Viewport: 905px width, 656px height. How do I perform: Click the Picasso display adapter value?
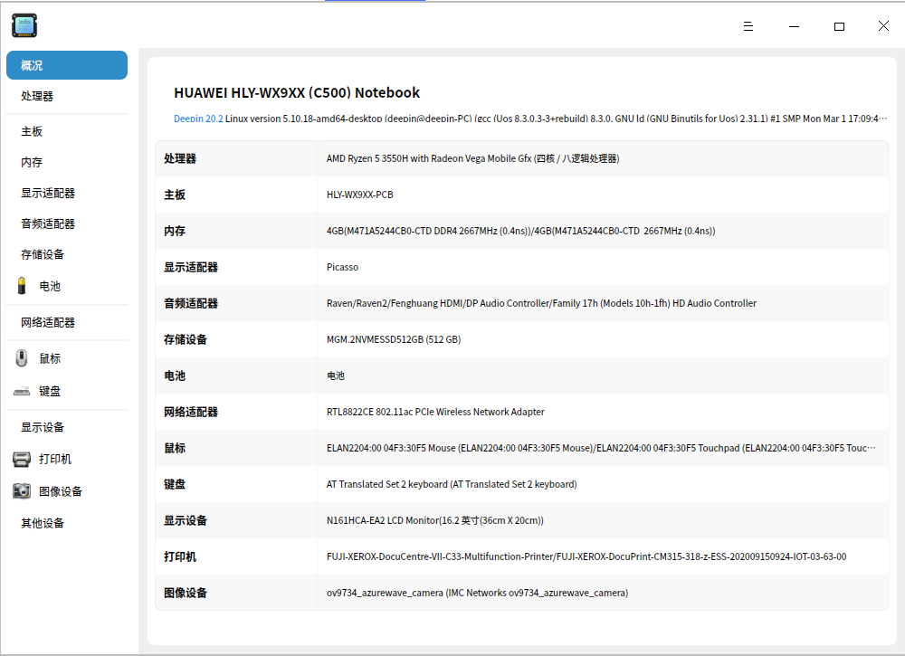pyautogui.click(x=342, y=267)
